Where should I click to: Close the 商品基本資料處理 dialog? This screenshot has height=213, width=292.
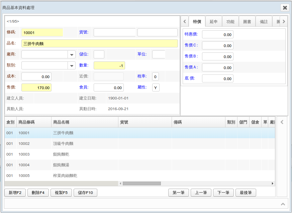tap(285, 8)
